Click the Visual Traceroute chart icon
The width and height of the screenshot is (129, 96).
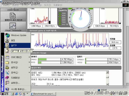pyautogui.click(x=13, y=26)
